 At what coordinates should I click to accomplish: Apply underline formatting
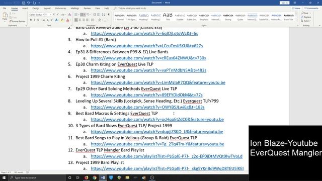click(x=38, y=20)
